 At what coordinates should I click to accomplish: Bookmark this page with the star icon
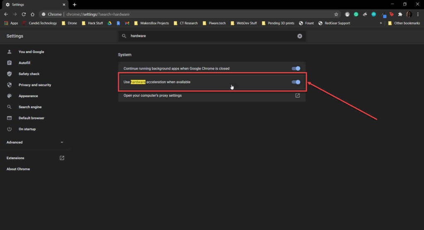coord(336,14)
